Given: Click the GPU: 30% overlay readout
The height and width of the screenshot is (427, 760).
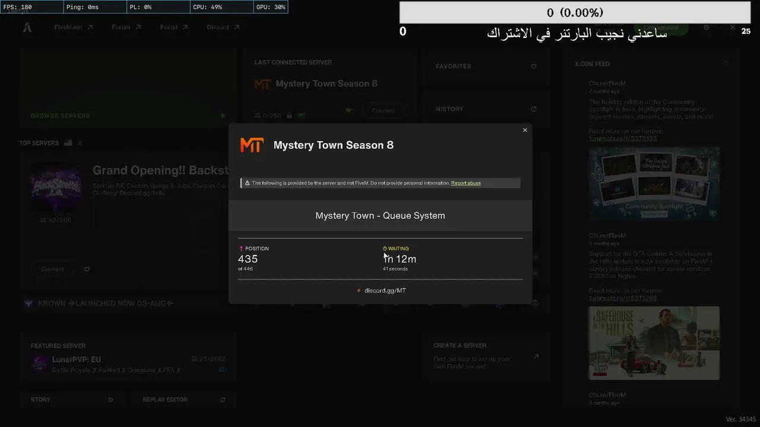Looking at the screenshot, I should click(271, 7).
